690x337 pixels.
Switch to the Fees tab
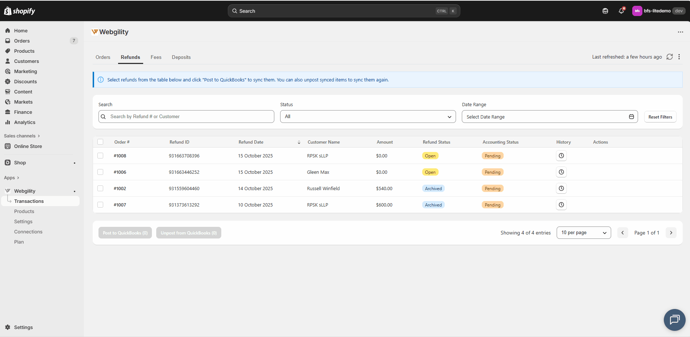[156, 57]
